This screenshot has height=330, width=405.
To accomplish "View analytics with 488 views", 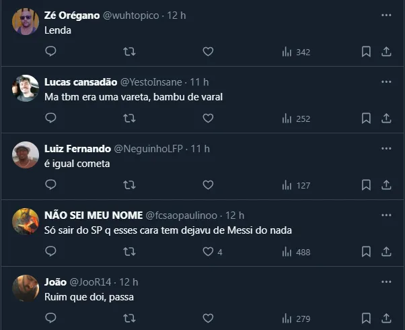I will (295, 251).
